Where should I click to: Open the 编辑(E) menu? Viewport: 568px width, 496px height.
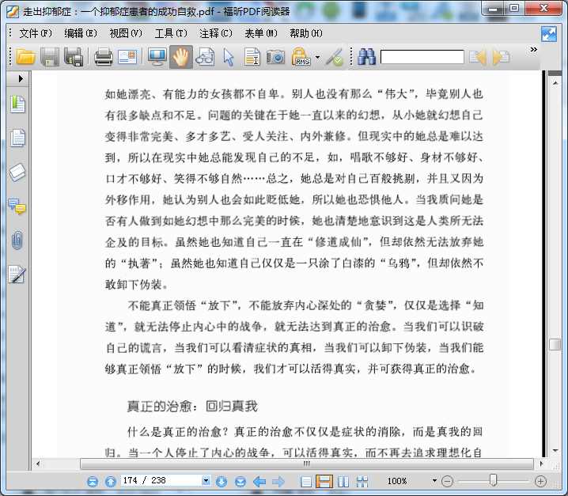tap(81, 33)
